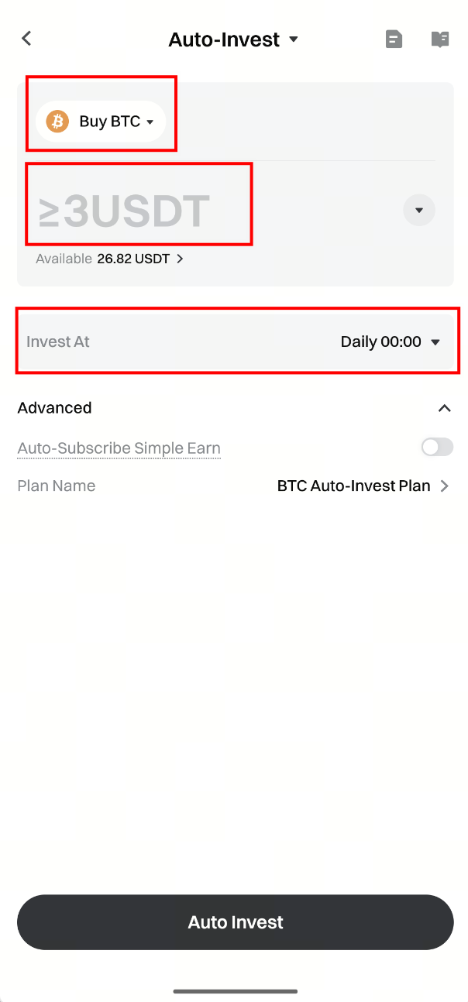Open the tutorial book icon
The image size is (468, 1002).
439,39
